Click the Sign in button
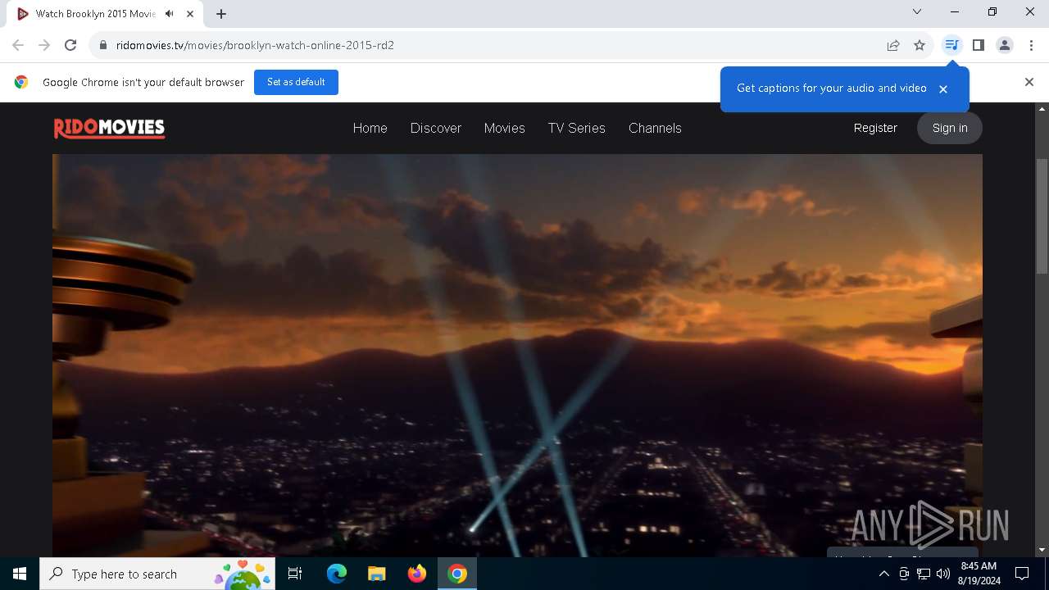Image resolution: width=1049 pixels, height=590 pixels. click(950, 128)
